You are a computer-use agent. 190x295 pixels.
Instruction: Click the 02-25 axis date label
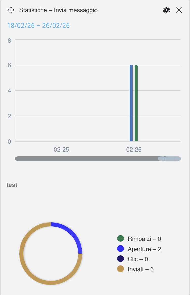click(x=61, y=150)
